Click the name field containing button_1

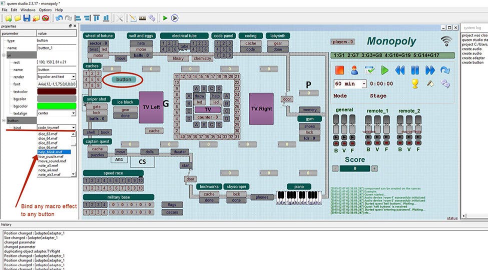(x=57, y=48)
